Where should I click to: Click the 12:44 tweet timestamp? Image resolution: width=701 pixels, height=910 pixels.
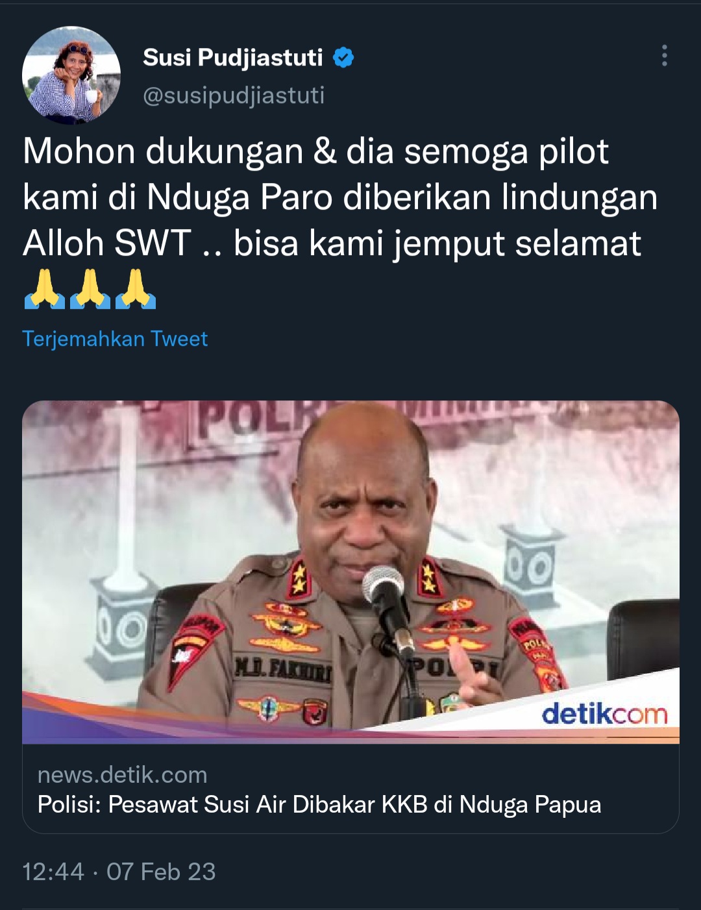click(x=53, y=872)
